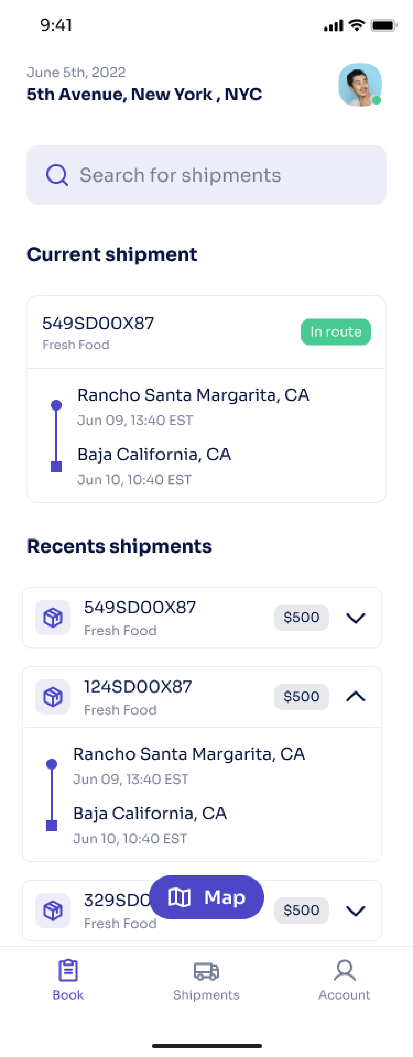Image resolution: width=413 pixels, height=1057 pixels.
Task: Expand the recent 549SD00X87 shipment
Action: tap(355, 618)
